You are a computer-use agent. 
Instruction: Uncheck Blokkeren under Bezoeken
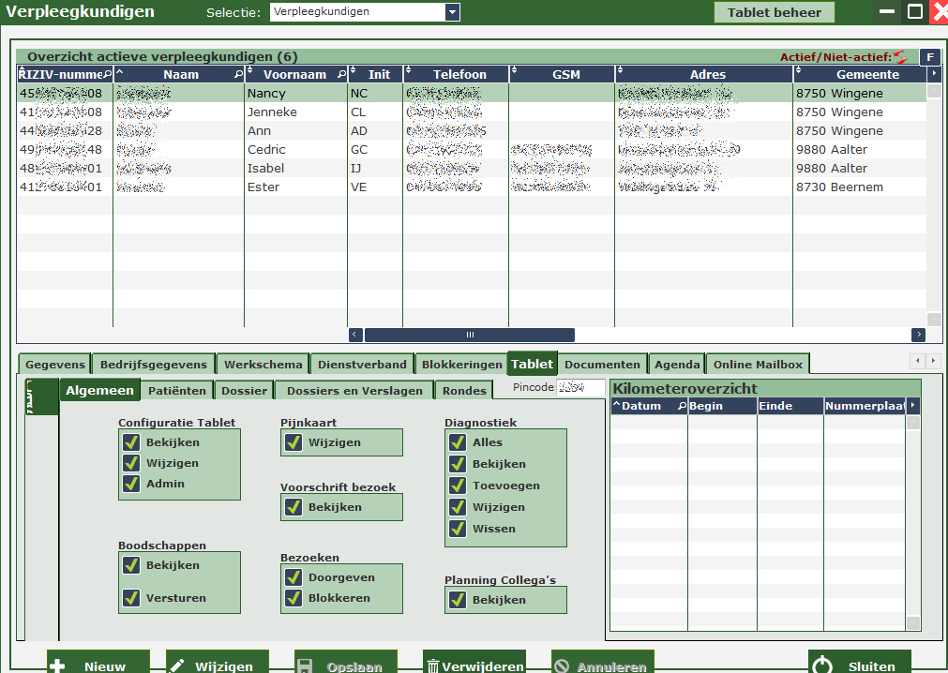[x=294, y=598]
